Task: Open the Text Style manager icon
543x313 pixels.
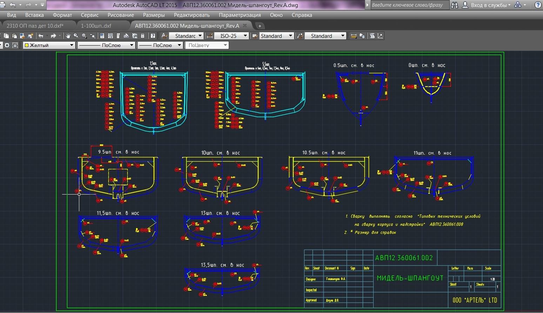Action: tap(164, 36)
